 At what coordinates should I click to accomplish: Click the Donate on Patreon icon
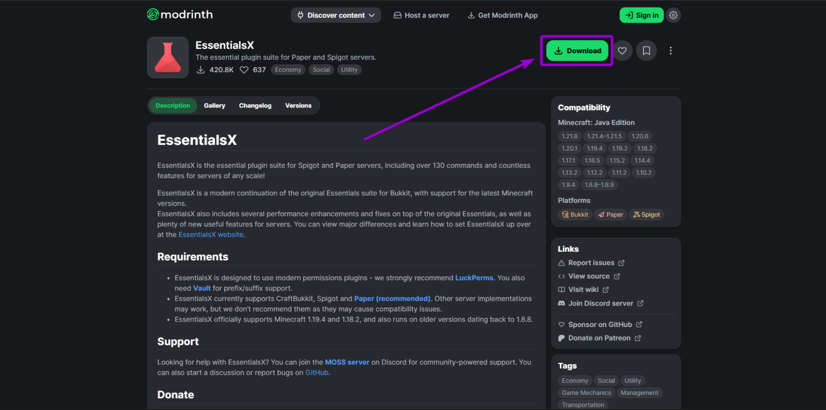pyautogui.click(x=561, y=338)
